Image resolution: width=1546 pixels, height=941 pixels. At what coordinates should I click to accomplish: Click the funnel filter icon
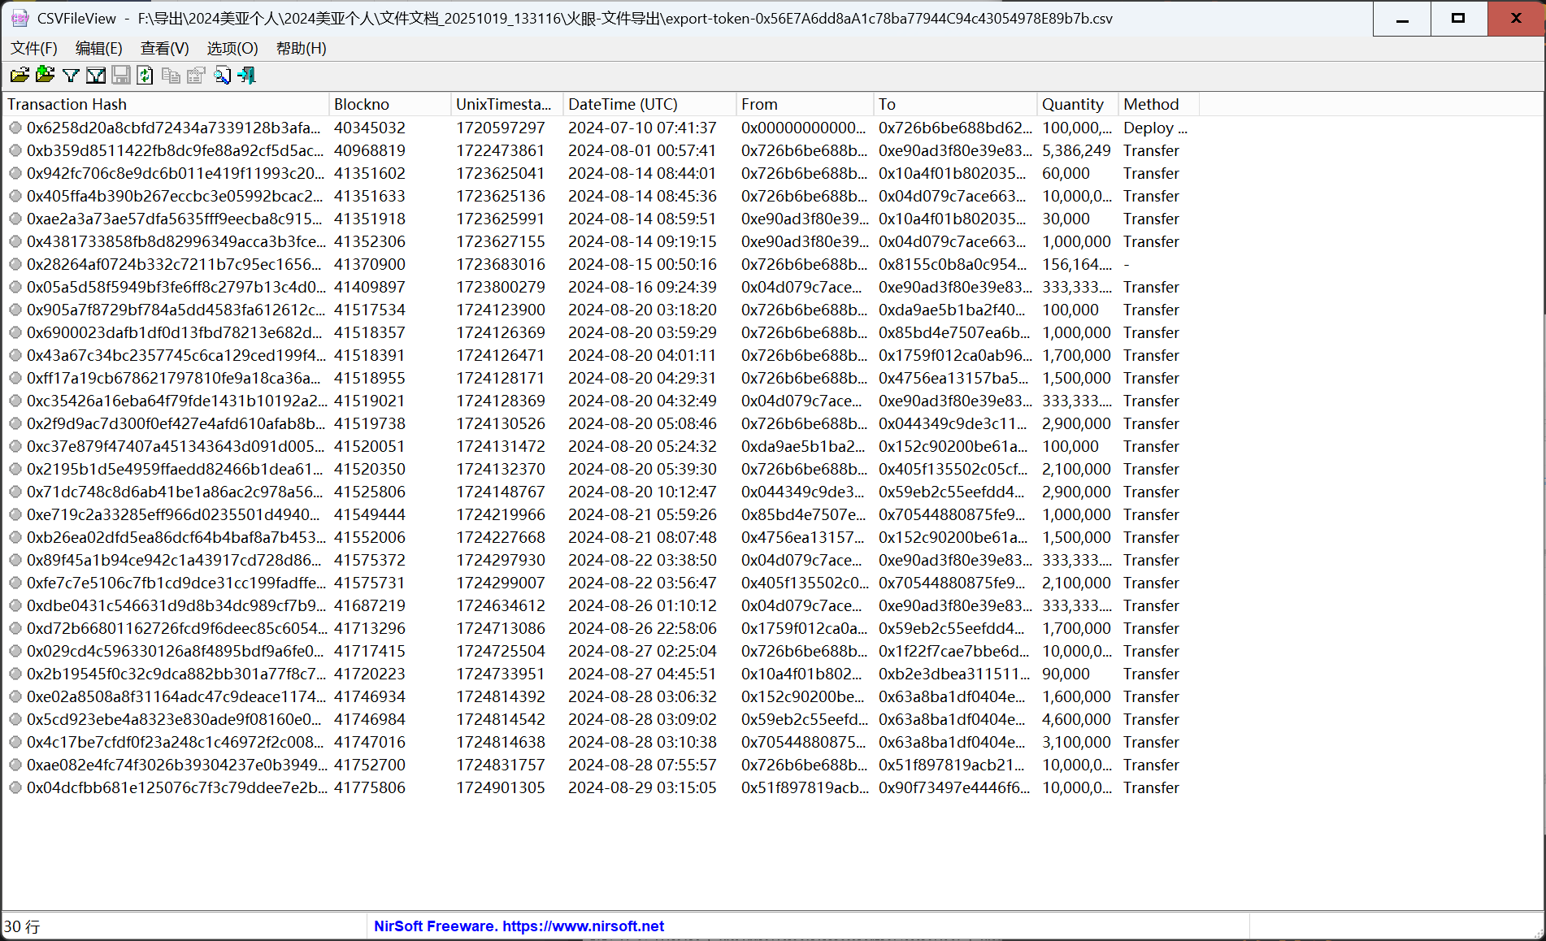tap(71, 76)
